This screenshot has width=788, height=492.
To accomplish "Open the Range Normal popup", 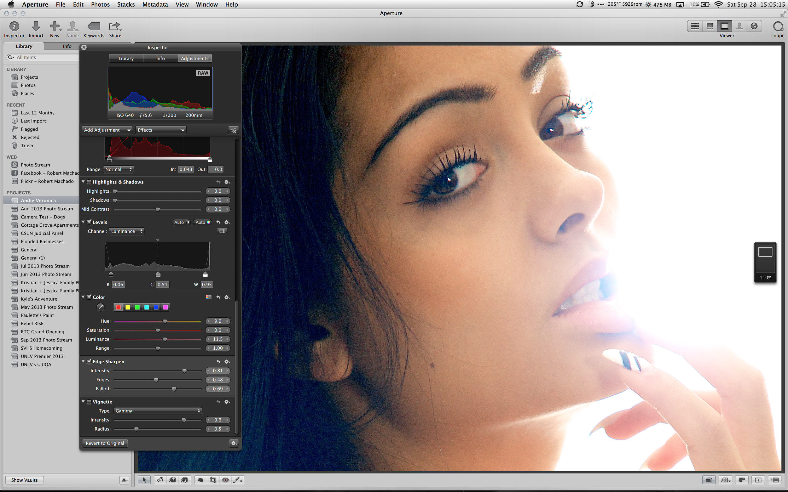I will (x=119, y=169).
